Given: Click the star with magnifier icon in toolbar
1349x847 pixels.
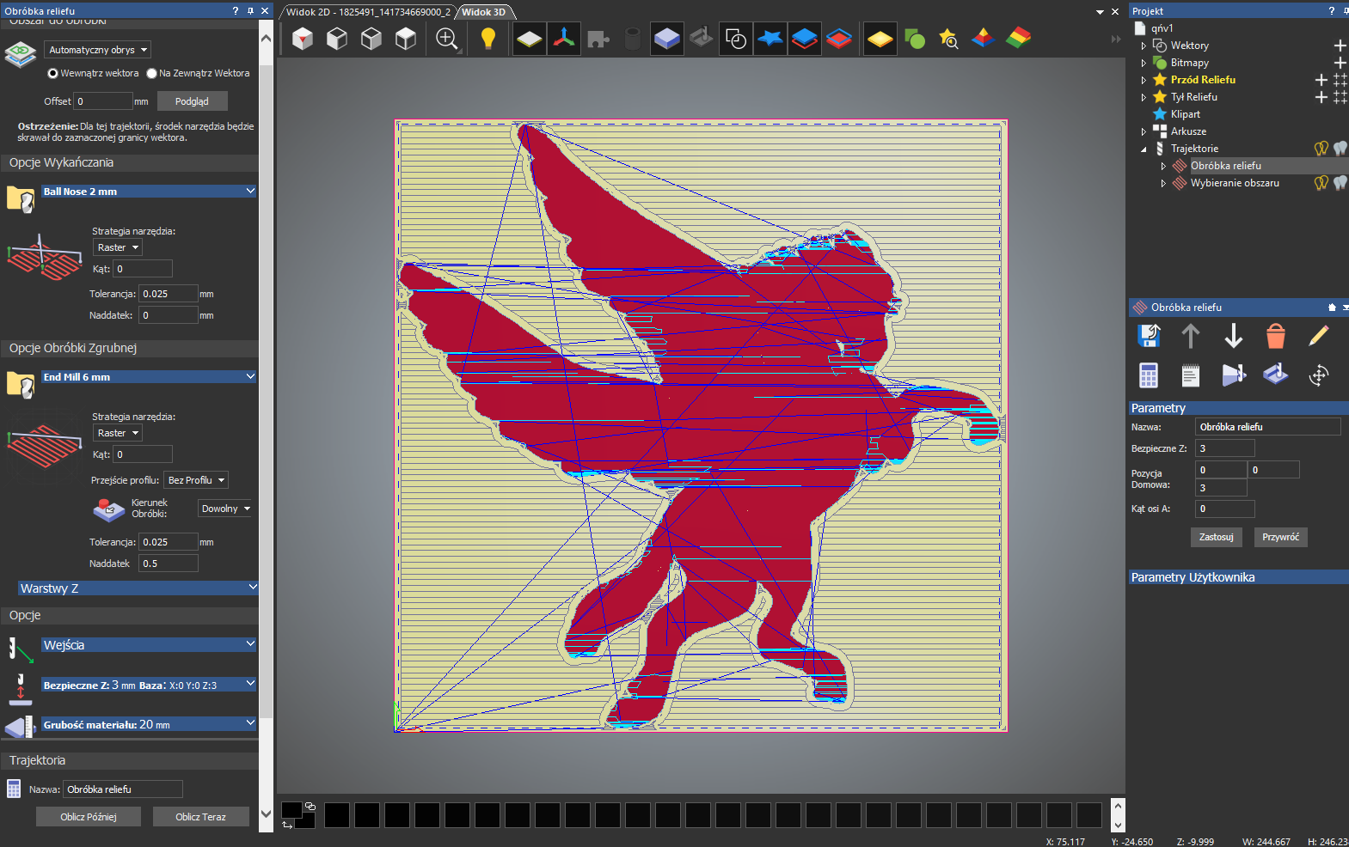Looking at the screenshot, I should (x=948, y=39).
